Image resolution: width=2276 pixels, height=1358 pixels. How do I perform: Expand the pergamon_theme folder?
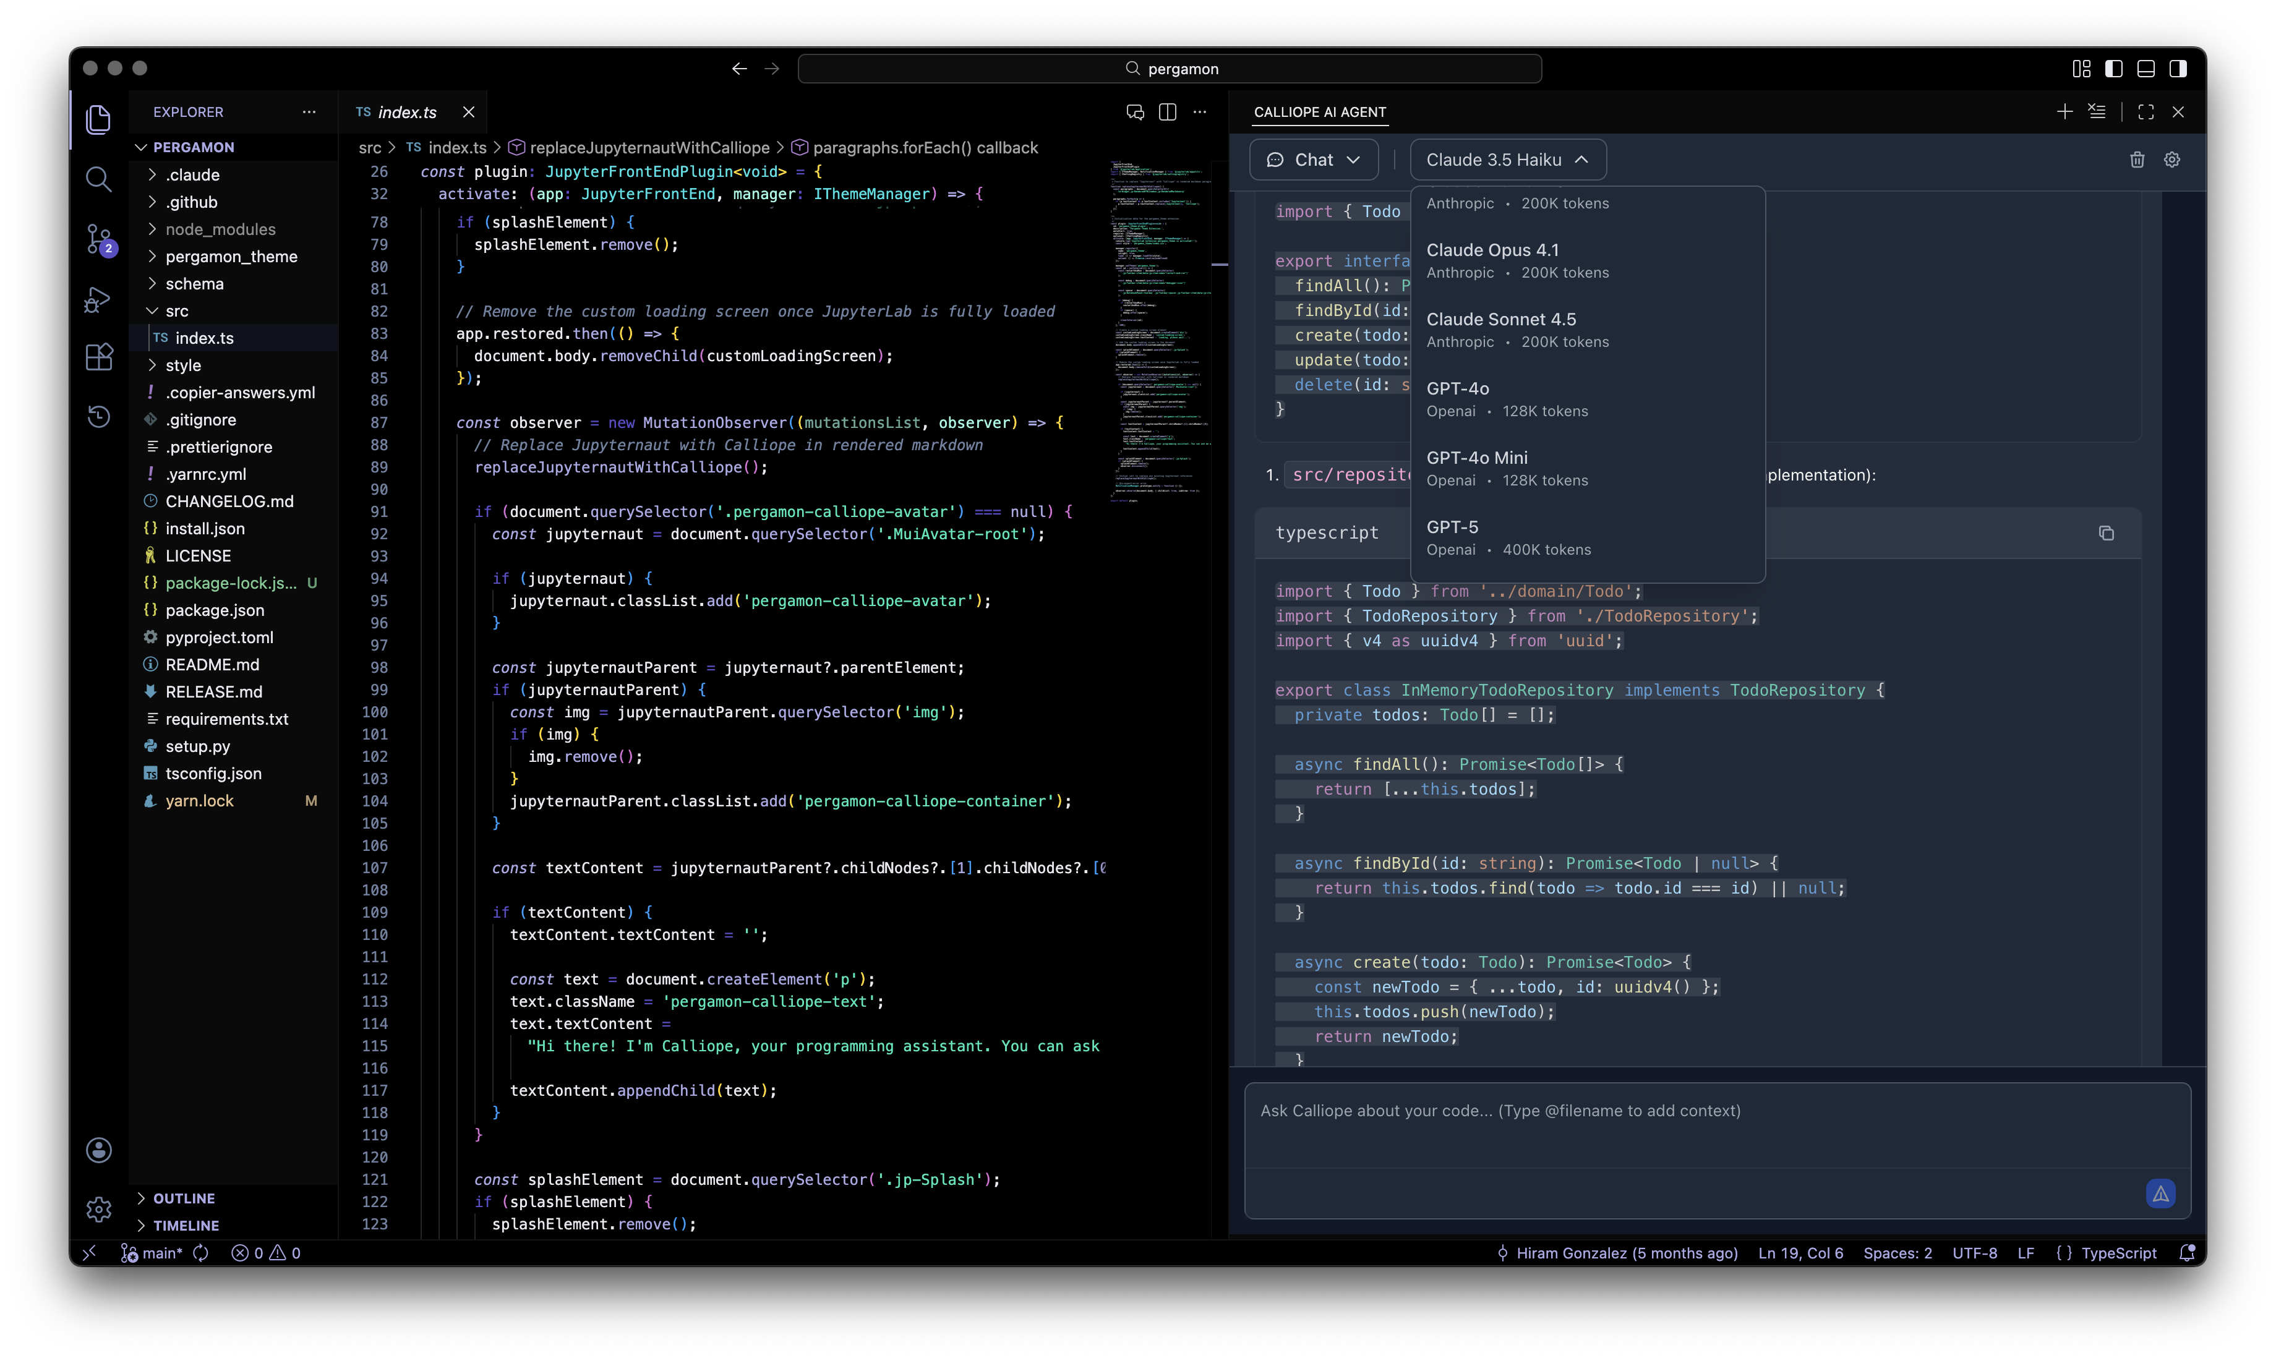pyautogui.click(x=231, y=256)
